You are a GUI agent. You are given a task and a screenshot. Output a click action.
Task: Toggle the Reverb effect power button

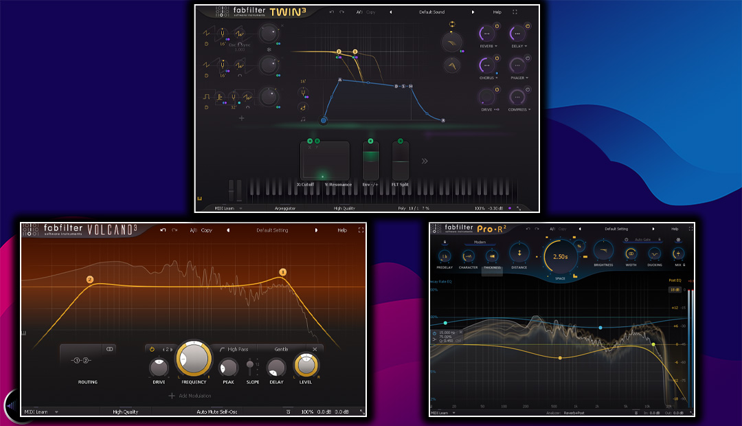click(x=497, y=26)
